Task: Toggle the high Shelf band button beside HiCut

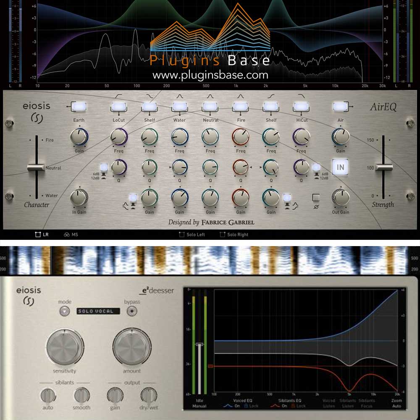Action: pos(271,107)
